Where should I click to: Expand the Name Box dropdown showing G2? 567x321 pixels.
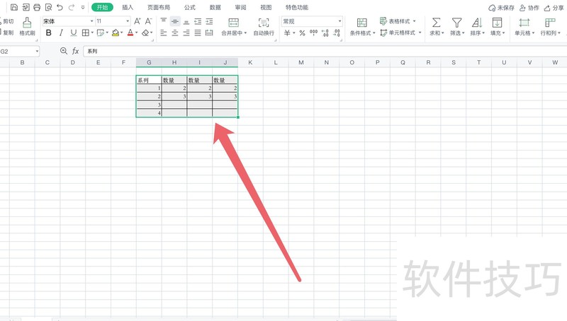click(x=37, y=52)
